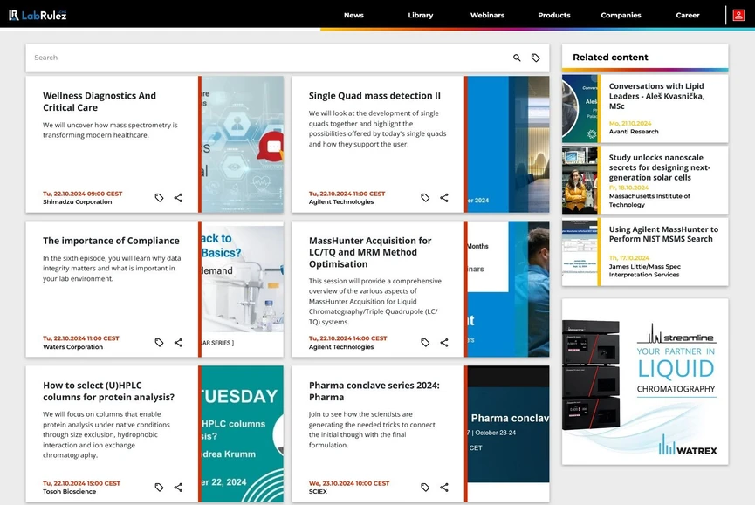Click tag icon on MassHunter Acquisition card
This screenshot has width=755, height=505.
point(425,343)
